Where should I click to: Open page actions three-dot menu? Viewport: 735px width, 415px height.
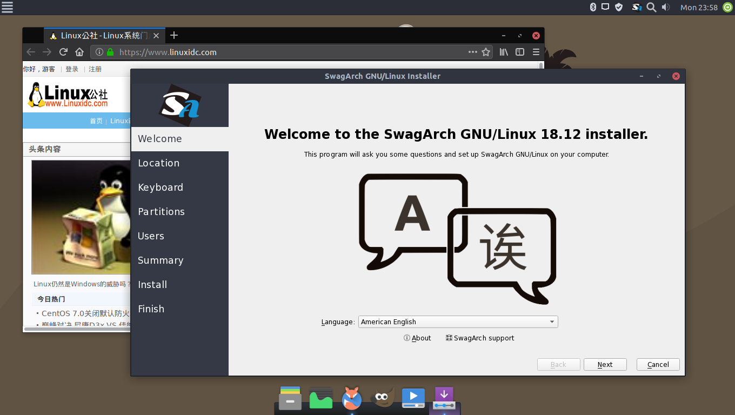coord(473,52)
